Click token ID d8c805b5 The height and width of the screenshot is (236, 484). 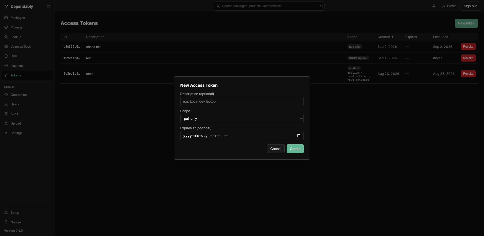[x=72, y=47]
